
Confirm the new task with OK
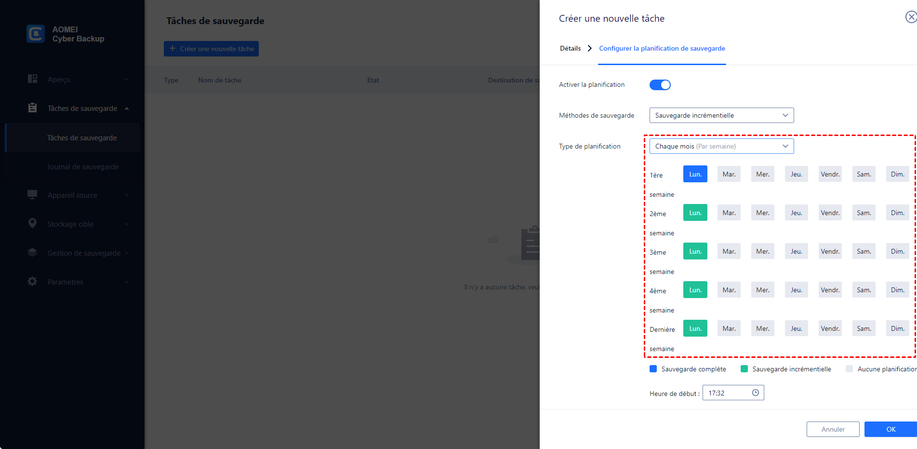[x=890, y=429]
